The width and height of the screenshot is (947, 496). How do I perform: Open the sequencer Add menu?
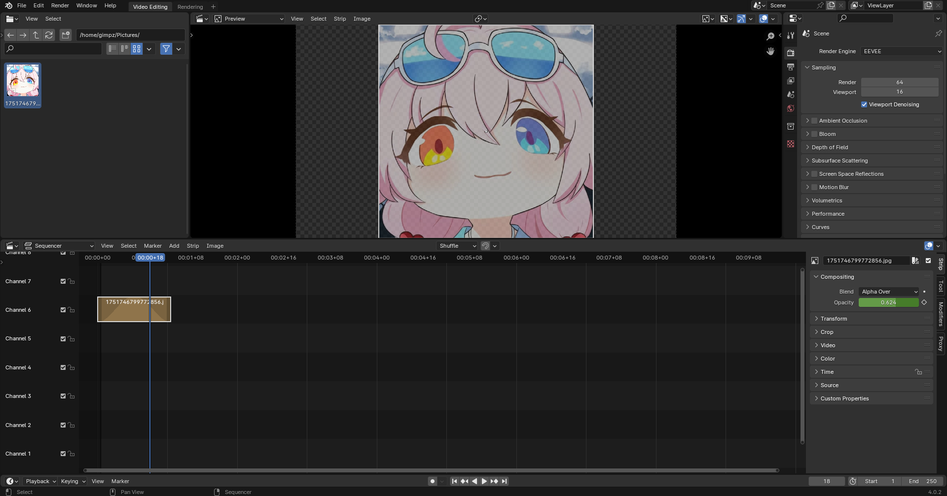tap(174, 246)
